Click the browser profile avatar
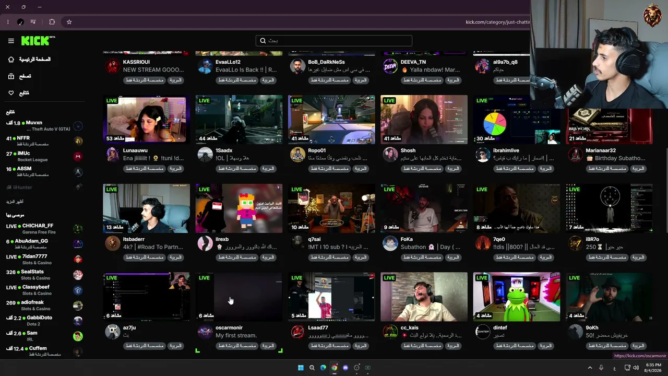Image resolution: width=668 pixels, height=376 pixels. (20, 22)
